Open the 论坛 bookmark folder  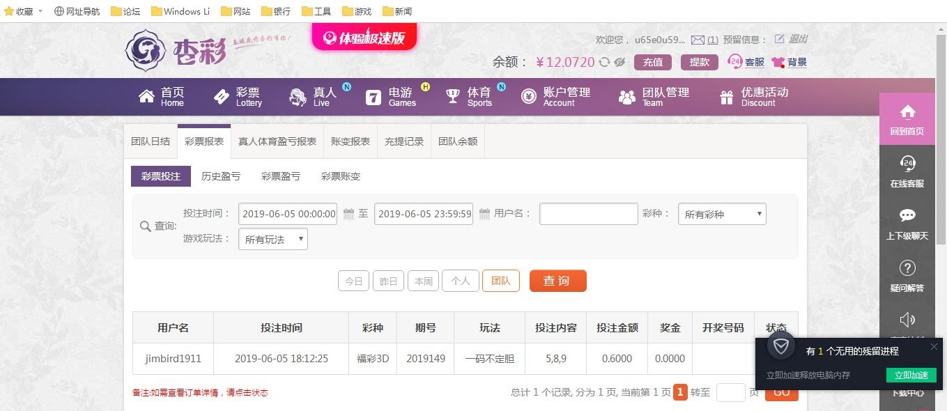point(125,11)
